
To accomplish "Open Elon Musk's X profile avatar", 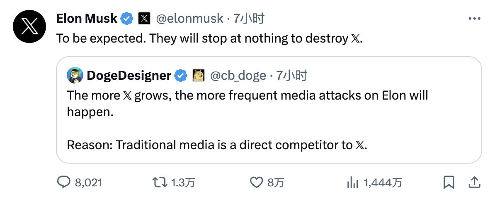I will [30, 26].
